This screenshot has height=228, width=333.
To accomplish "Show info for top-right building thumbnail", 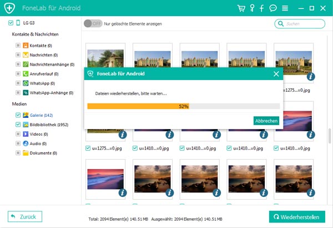I will [311, 76].
